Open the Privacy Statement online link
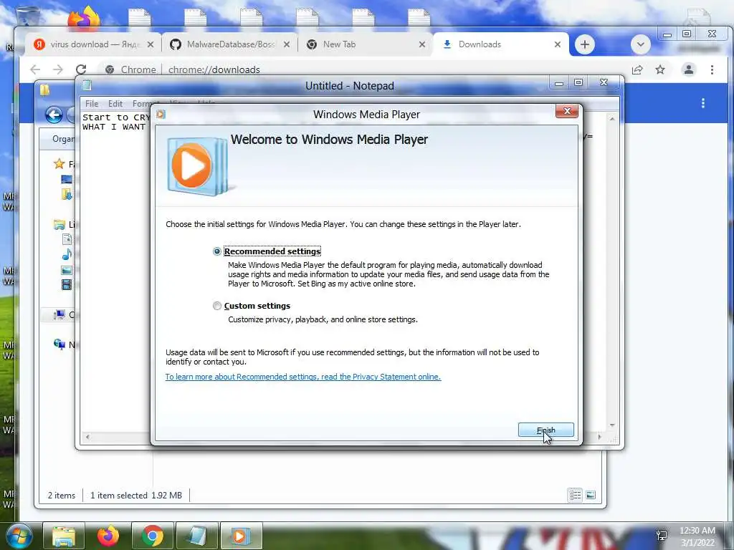 click(303, 377)
